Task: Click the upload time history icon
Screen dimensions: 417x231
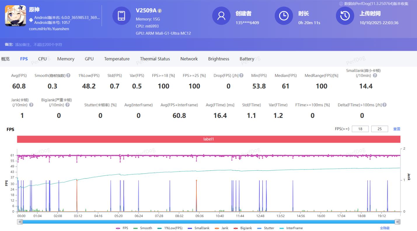Action: 345,16
